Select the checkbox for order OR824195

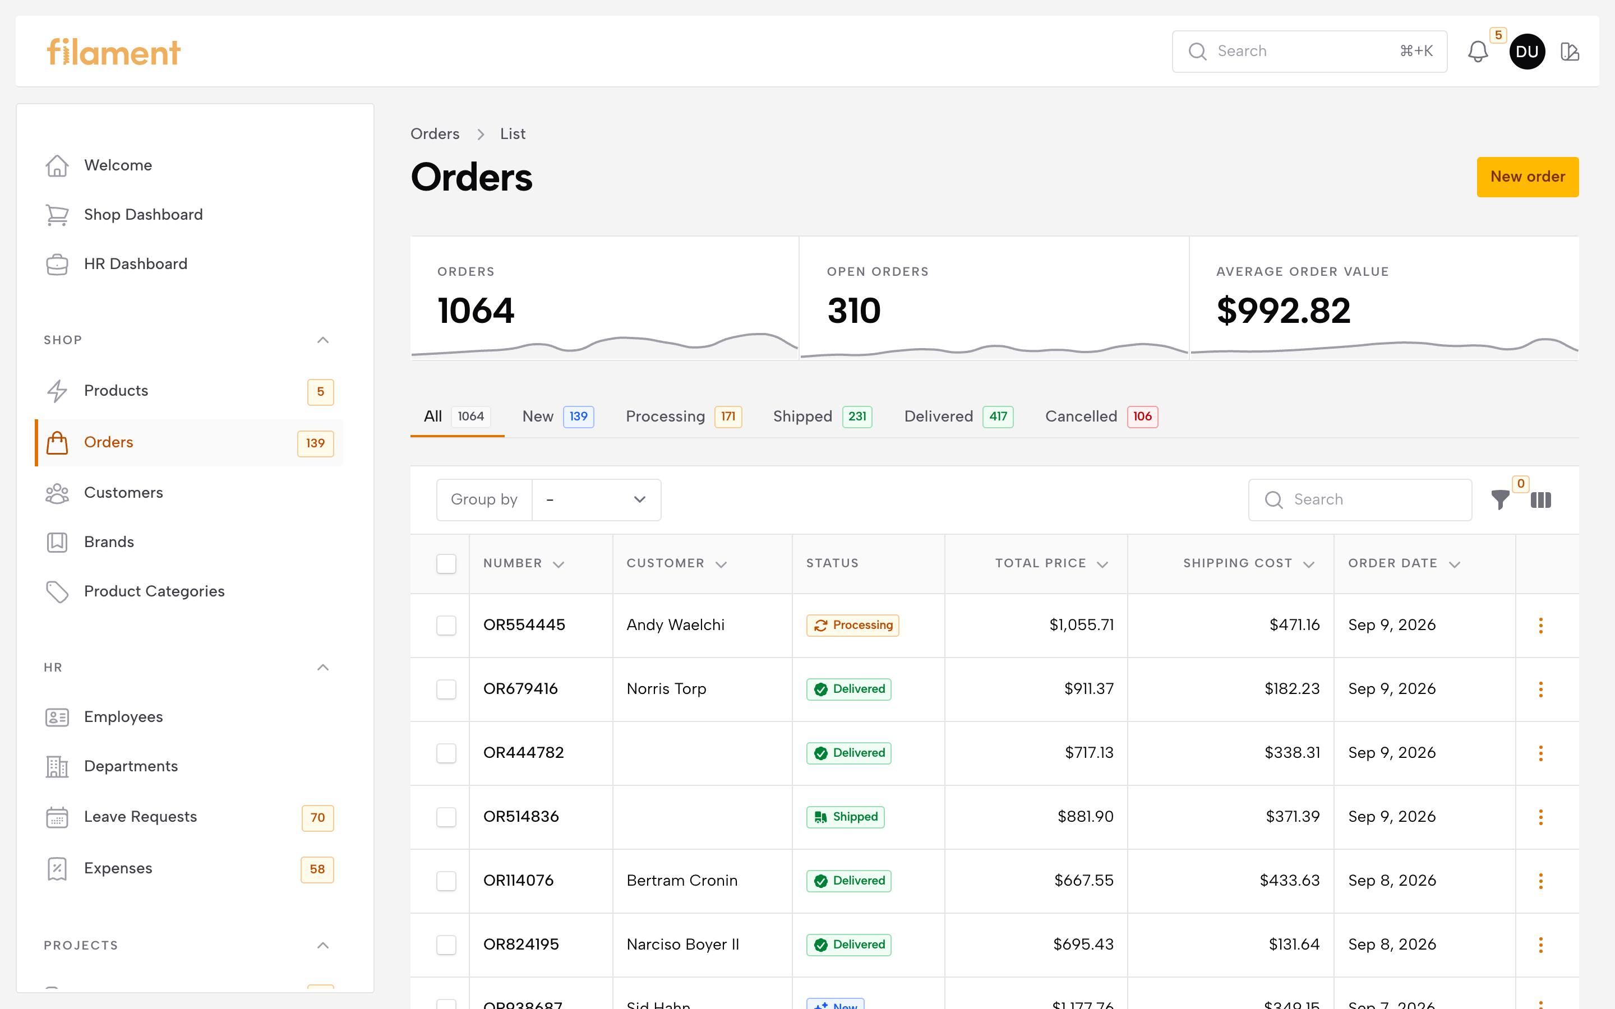pos(446,945)
